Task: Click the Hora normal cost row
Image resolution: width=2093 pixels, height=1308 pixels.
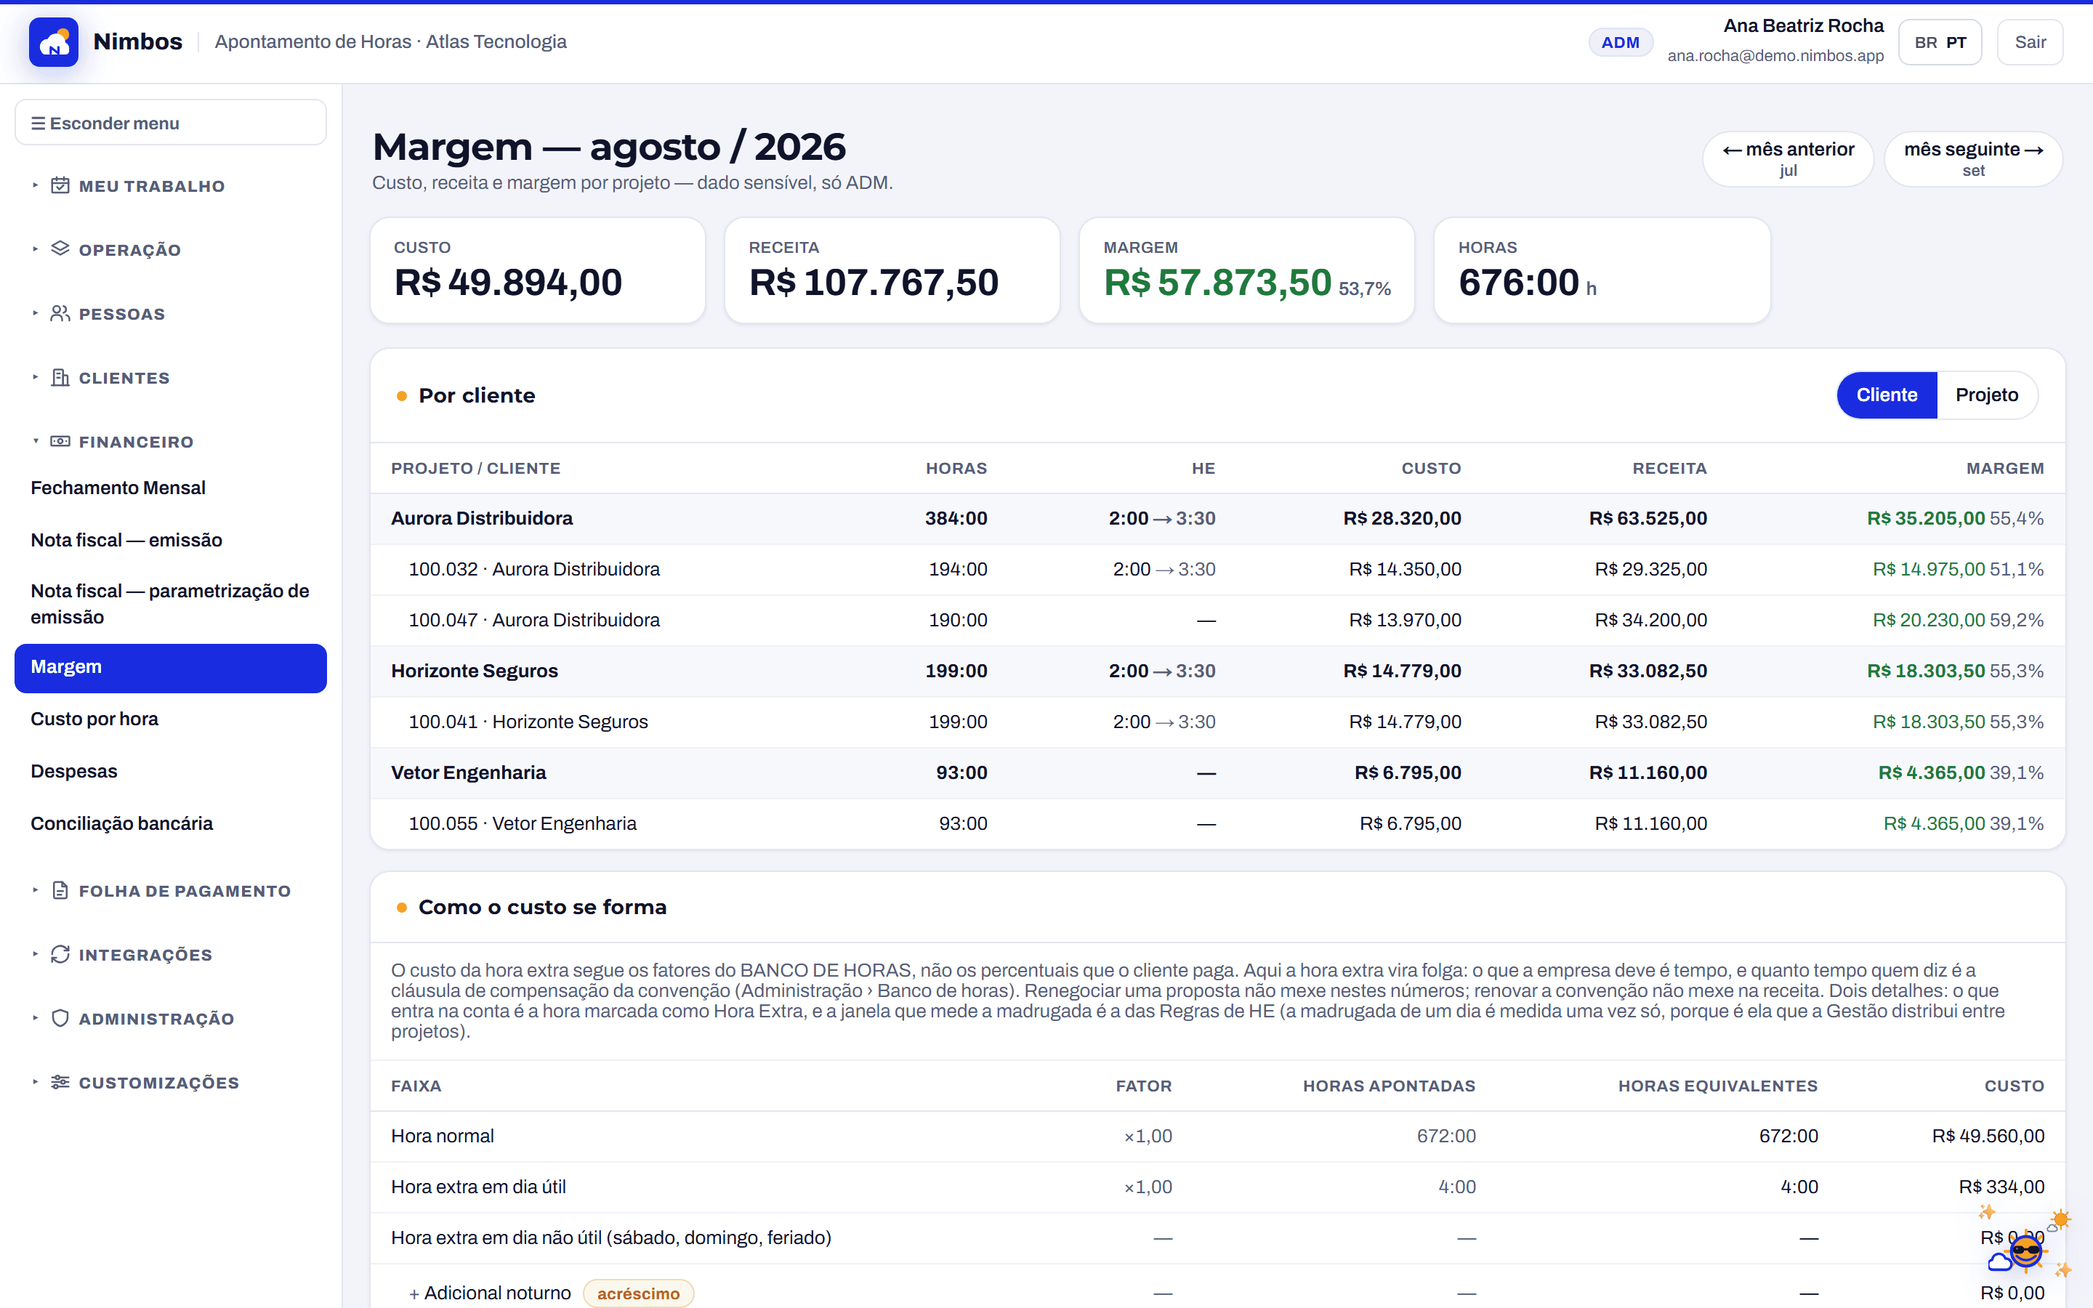Action: [x=1217, y=1136]
